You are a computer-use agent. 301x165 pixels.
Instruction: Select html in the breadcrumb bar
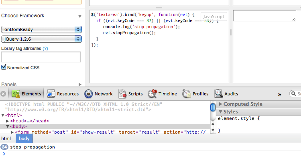tap(6, 138)
